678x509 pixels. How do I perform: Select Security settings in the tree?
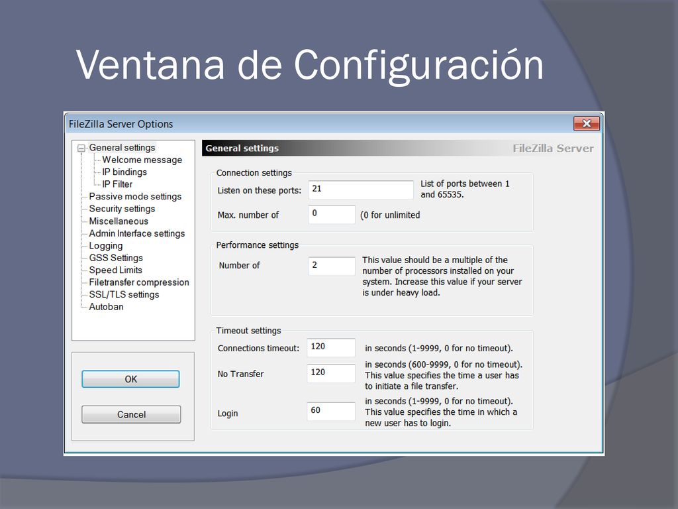tap(122, 209)
